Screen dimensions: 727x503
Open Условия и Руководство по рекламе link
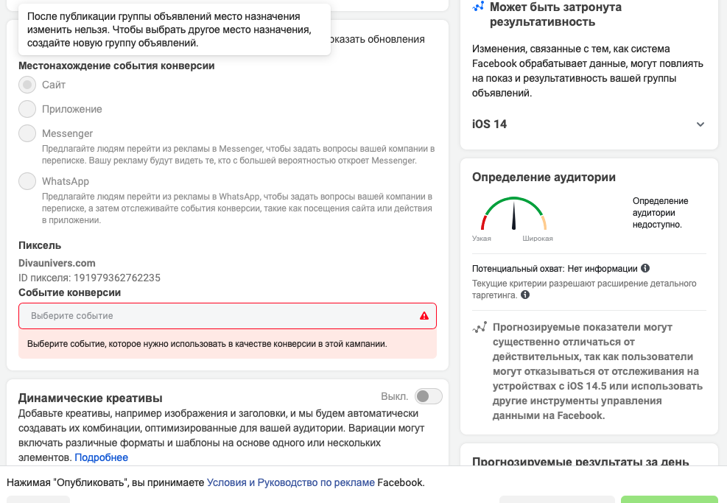click(291, 482)
